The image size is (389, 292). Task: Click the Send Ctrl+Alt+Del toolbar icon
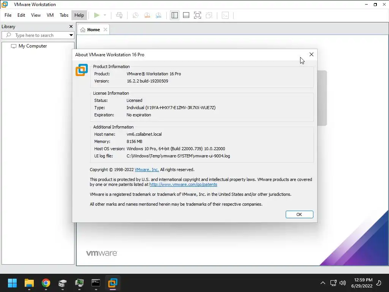(x=119, y=15)
